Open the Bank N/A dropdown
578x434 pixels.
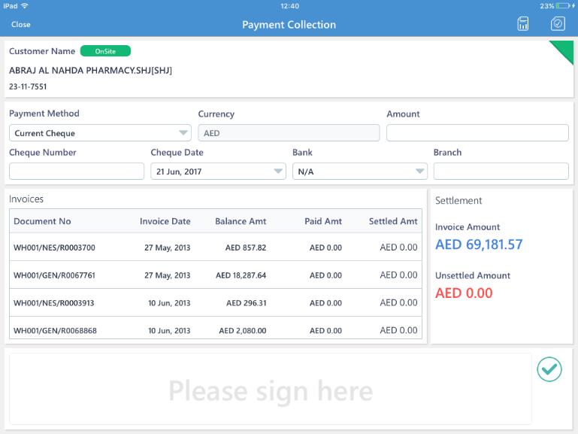click(360, 171)
